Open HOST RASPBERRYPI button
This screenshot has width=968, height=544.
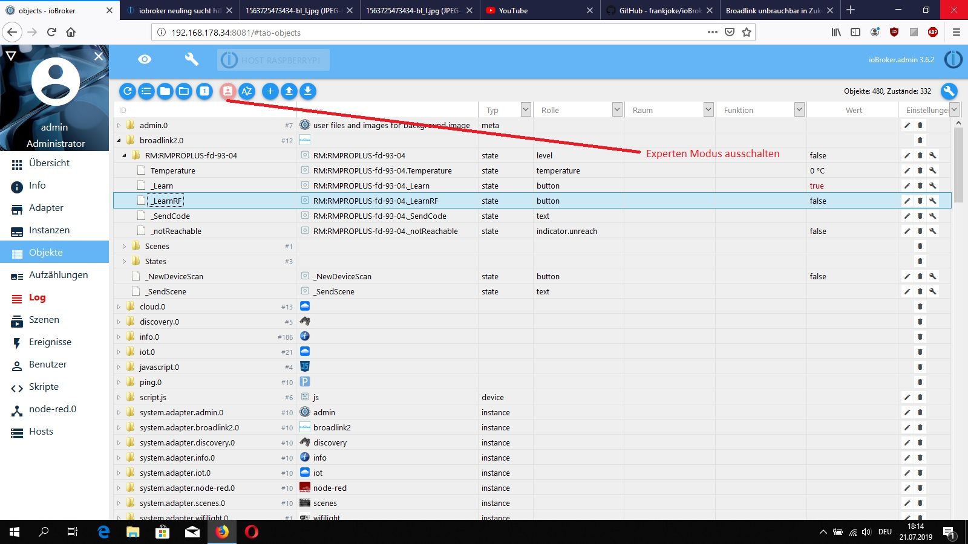[273, 60]
